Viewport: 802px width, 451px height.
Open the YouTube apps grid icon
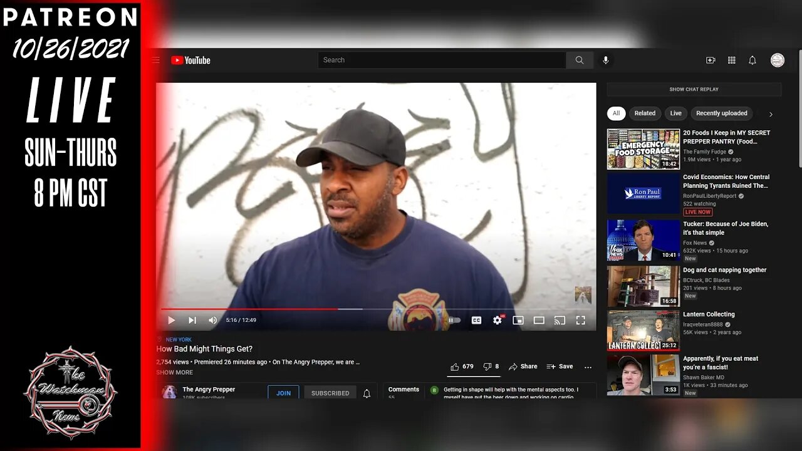pyautogui.click(x=731, y=60)
